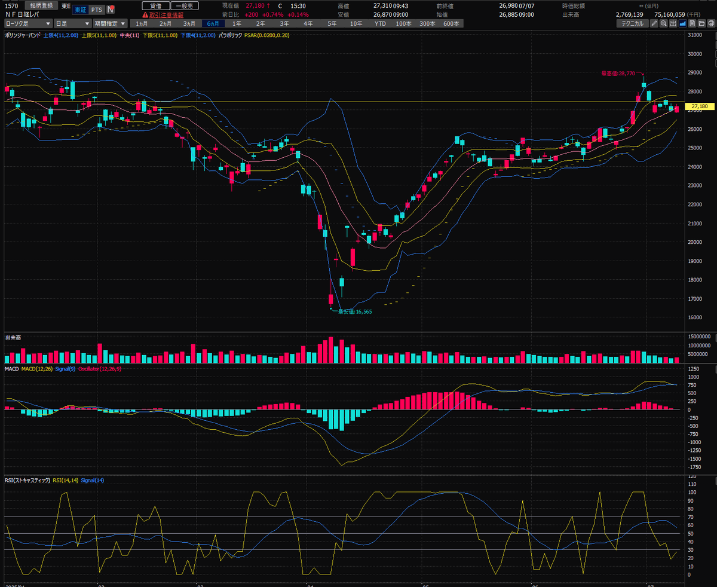Click the 出来高 volume panel label

click(x=12, y=338)
